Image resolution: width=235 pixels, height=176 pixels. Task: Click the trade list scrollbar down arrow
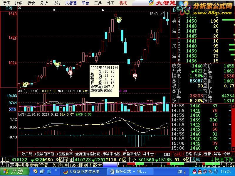pos(233,149)
